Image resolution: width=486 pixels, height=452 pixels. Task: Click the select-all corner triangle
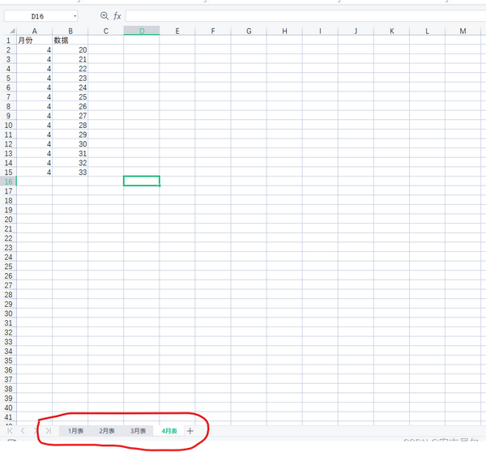point(12,31)
